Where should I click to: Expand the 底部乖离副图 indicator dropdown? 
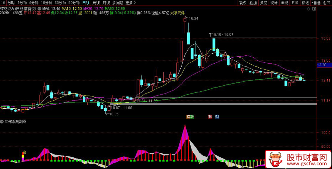point(2,122)
